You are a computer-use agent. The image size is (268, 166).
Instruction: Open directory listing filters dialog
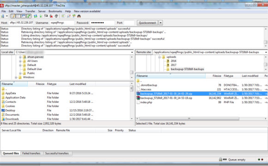pos(63,16)
